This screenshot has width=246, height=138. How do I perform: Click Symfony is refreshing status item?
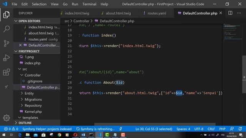[95, 129]
